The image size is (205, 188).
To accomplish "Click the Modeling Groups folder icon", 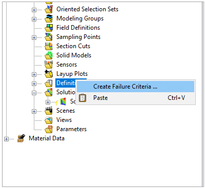I will click(49, 18).
